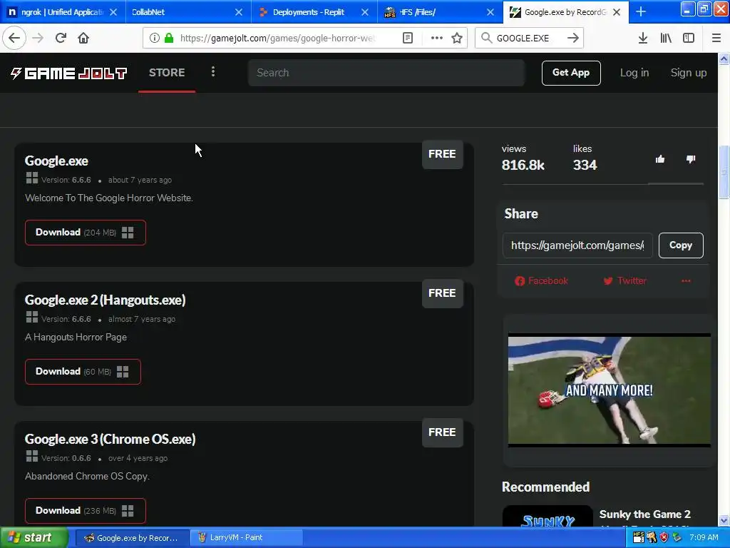The height and width of the screenshot is (548, 730).
Task: Open Sunky the Game 2 recommendation
Action: click(x=644, y=514)
